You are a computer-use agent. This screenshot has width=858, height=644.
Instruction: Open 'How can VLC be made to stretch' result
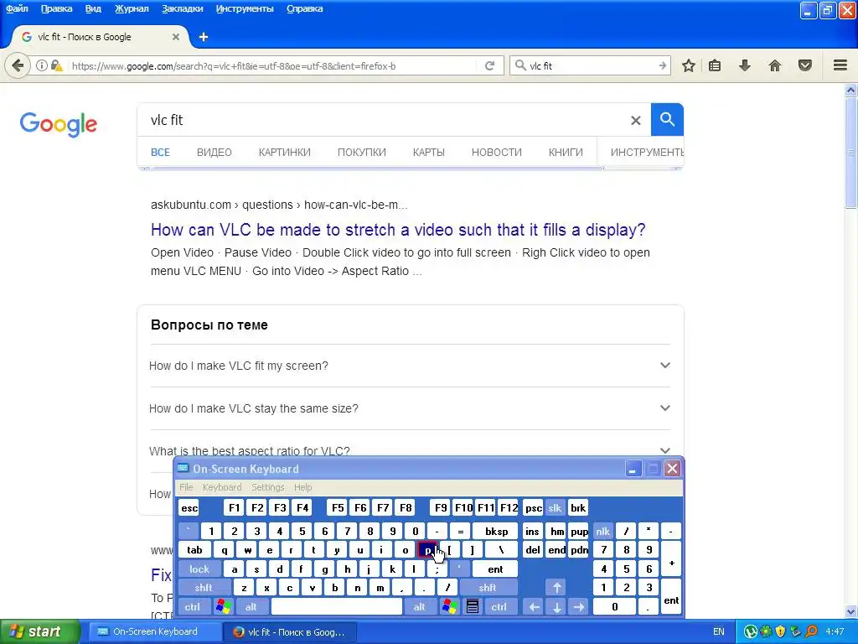pos(398,230)
